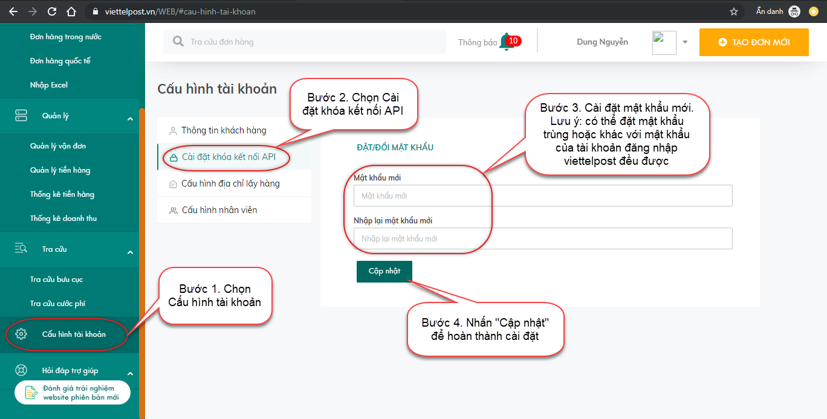Open Đơn hàng trong nước menu item
827x419 pixels.
click(66, 37)
